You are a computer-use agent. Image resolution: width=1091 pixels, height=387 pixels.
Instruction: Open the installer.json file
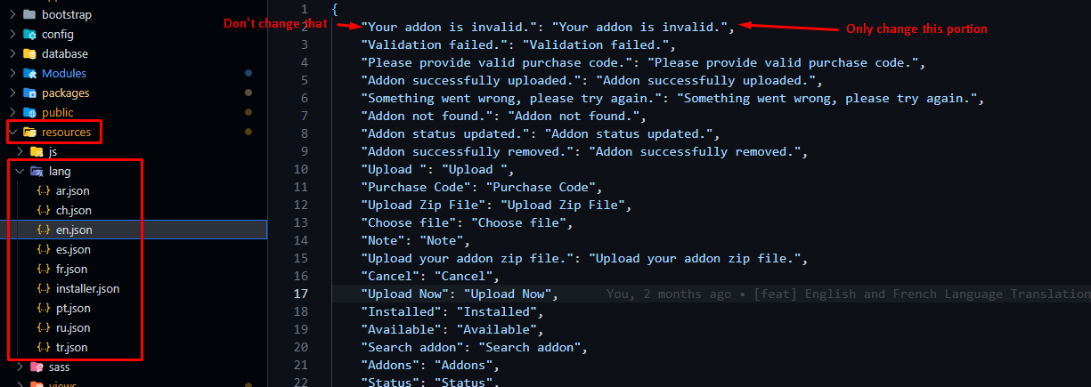(x=87, y=288)
